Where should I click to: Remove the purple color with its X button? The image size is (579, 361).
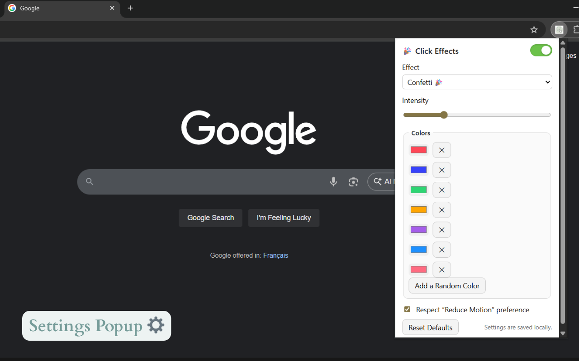(441, 230)
